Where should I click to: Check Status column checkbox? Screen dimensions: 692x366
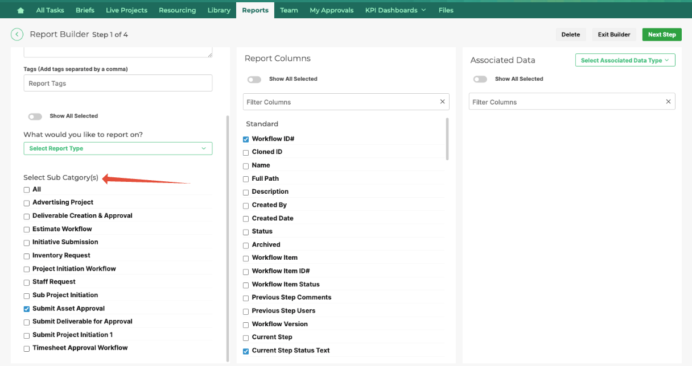246,232
